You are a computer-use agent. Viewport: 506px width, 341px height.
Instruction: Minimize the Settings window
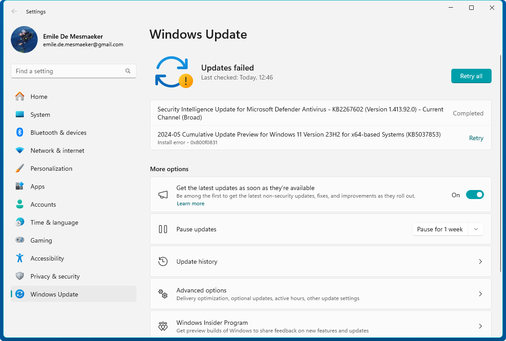pyautogui.click(x=451, y=8)
